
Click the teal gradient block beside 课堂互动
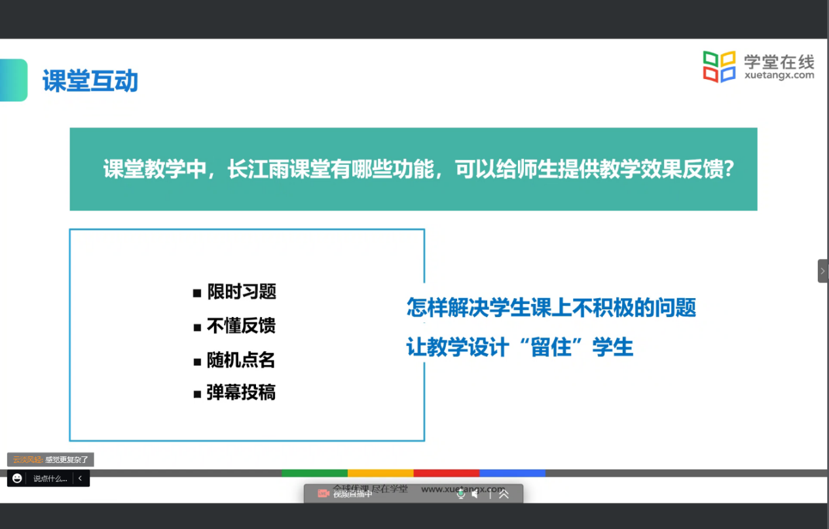coord(13,80)
